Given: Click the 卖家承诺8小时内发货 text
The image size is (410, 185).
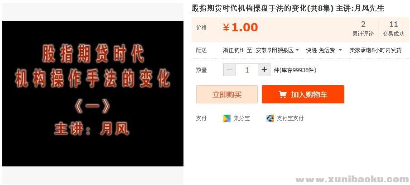Looking at the screenshot, I should coord(376,50).
